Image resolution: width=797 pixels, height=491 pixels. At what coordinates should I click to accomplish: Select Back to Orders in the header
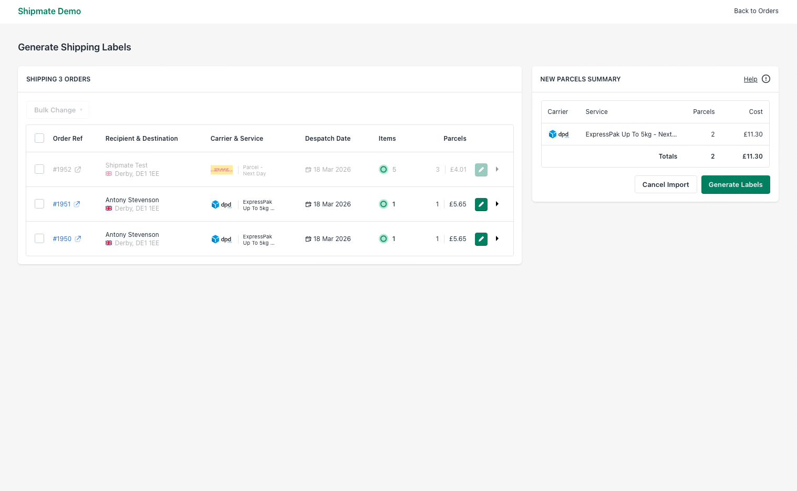tap(756, 11)
